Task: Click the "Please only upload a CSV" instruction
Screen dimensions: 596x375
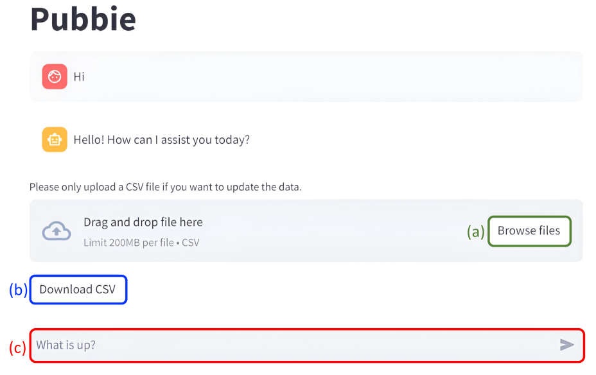Action: pyautogui.click(x=165, y=187)
